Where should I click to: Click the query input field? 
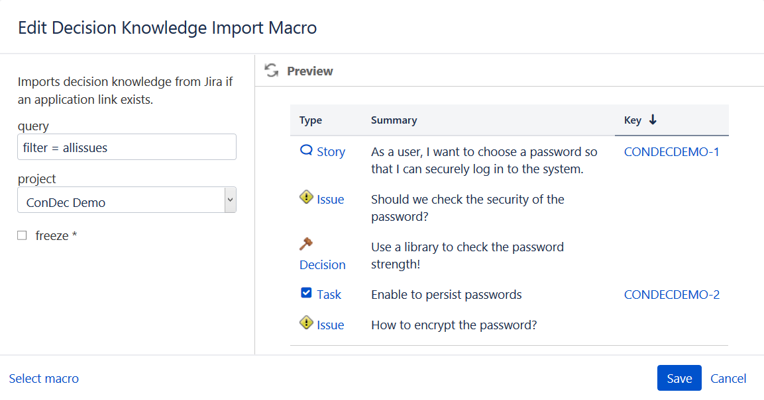[127, 147]
